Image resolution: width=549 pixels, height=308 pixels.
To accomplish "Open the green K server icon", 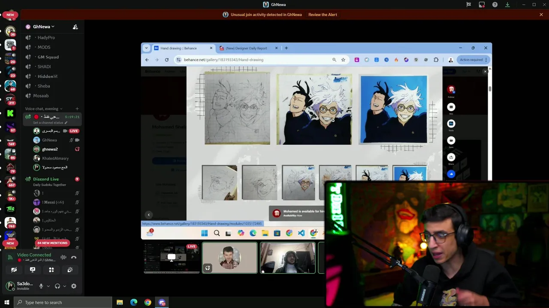I will coord(10,113).
